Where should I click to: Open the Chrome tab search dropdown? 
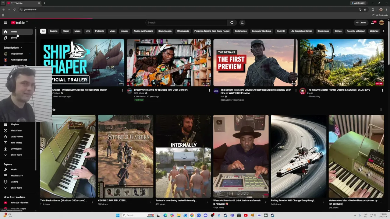coord(3,3)
